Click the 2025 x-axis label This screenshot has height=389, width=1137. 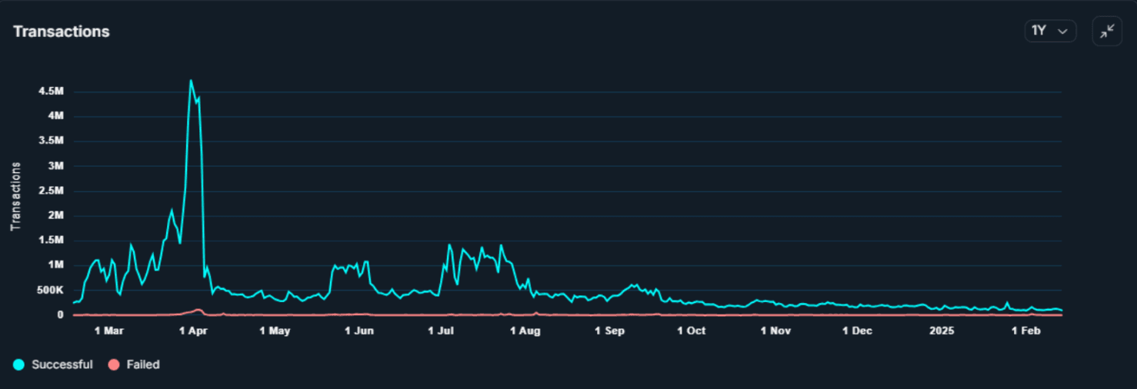941,331
